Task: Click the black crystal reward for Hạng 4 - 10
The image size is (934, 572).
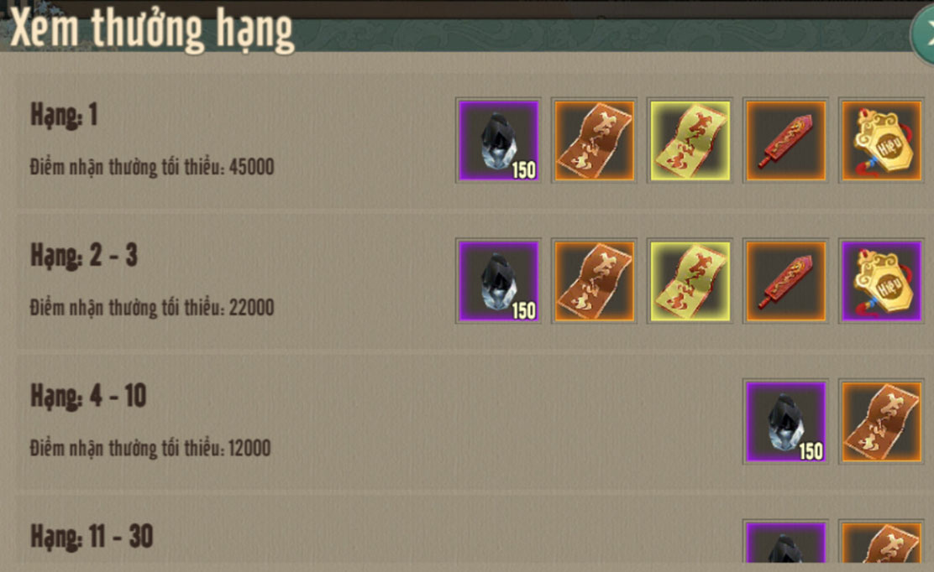Action: tap(785, 422)
